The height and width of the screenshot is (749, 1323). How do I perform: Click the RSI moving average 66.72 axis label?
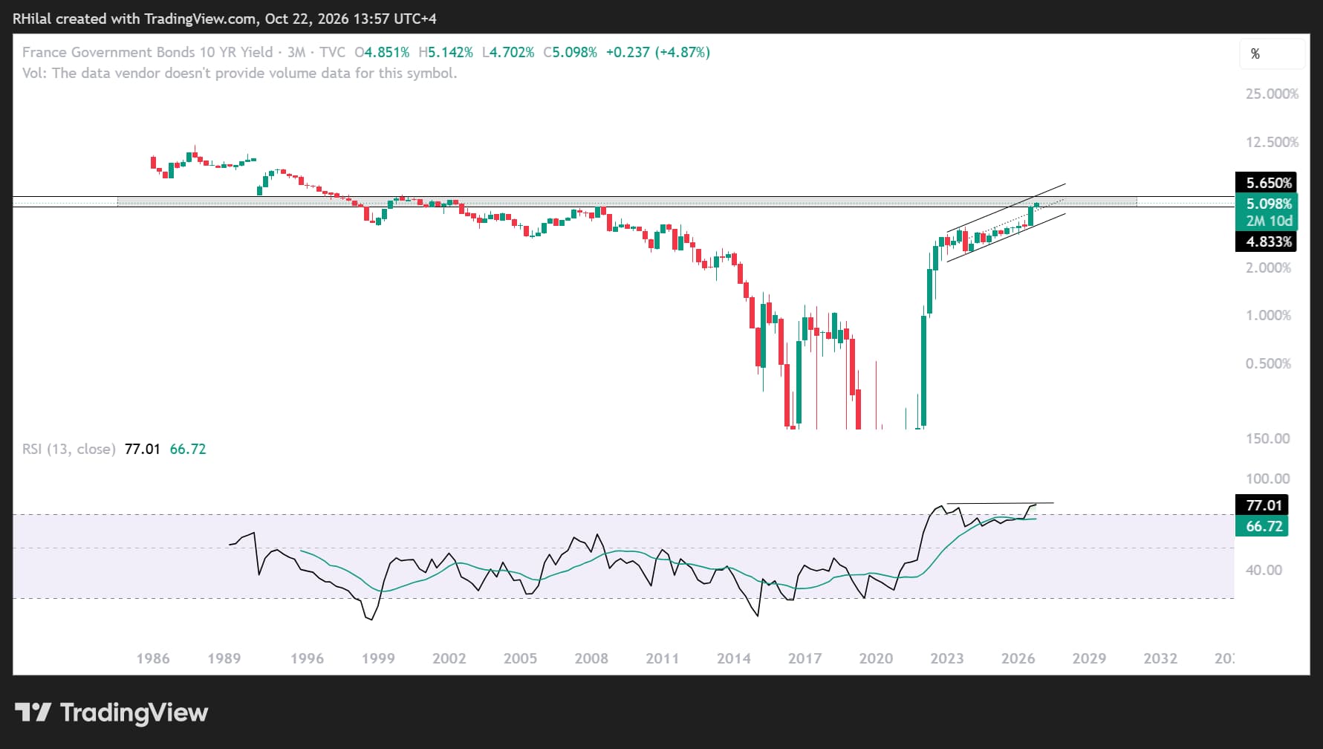tap(1262, 526)
